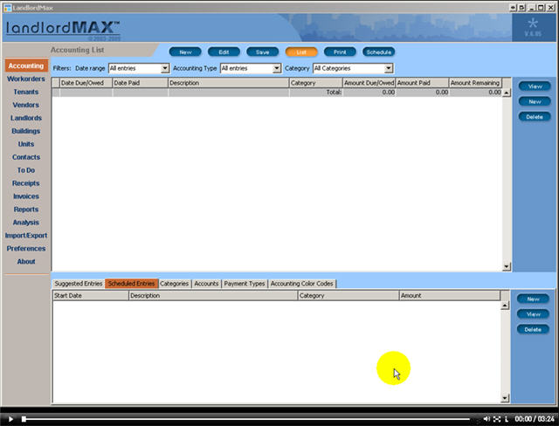This screenshot has width=559, height=426.
Task: Click the Save button in toolbar
Action: [262, 52]
